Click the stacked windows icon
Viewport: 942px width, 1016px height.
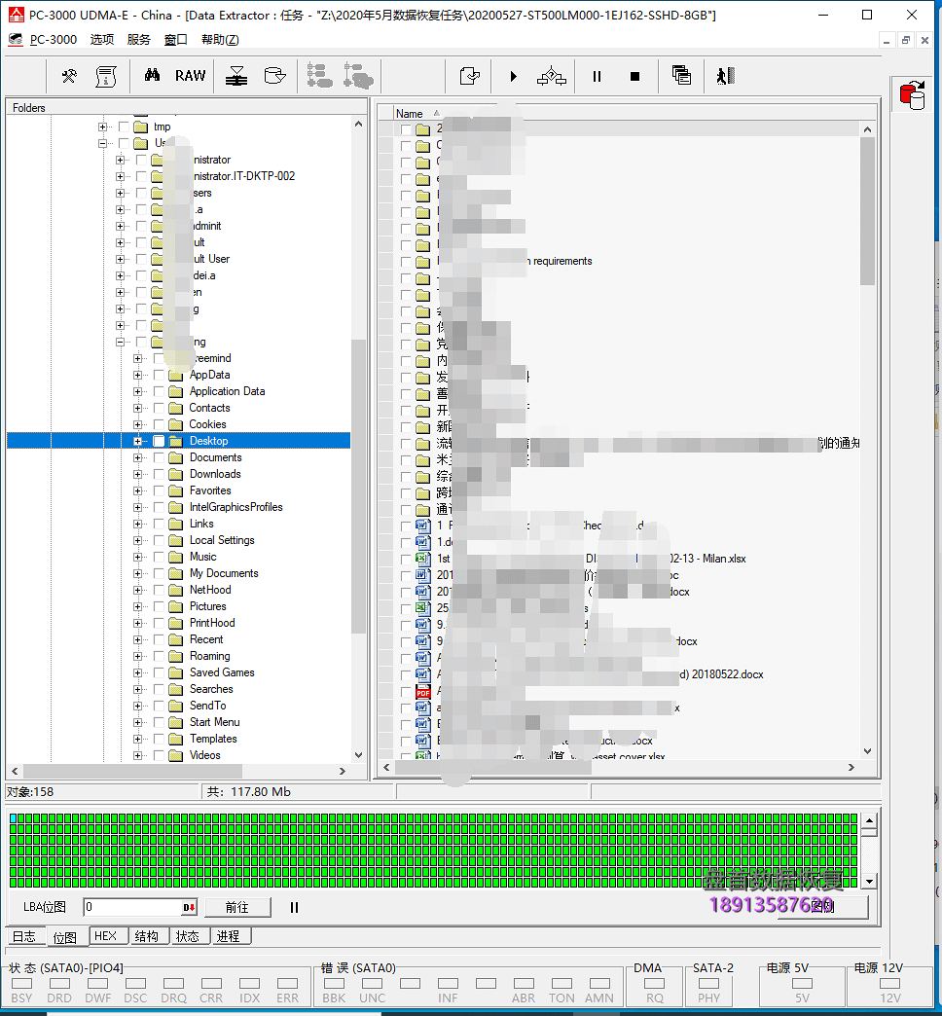tap(681, 75)
